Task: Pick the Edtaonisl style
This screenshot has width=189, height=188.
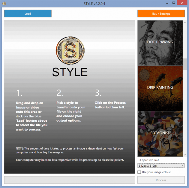Action: click(160, 133)
